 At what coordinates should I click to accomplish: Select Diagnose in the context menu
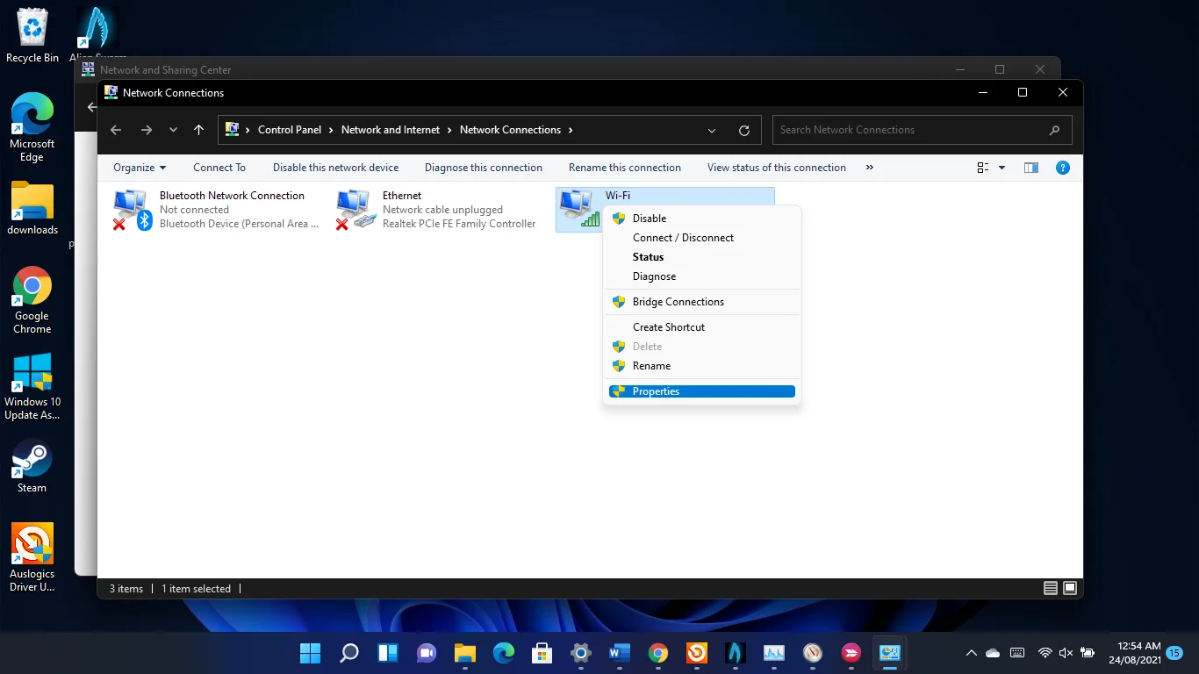(702, 276)
